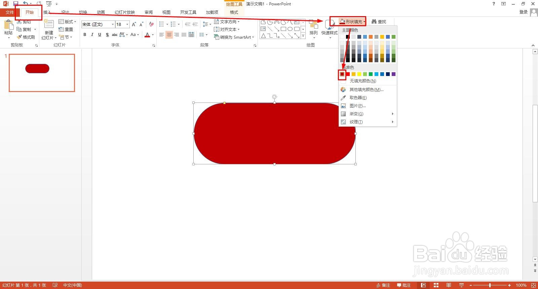
Task: Click Reset (重置) slide icon
Action: (x=61, y=29)
